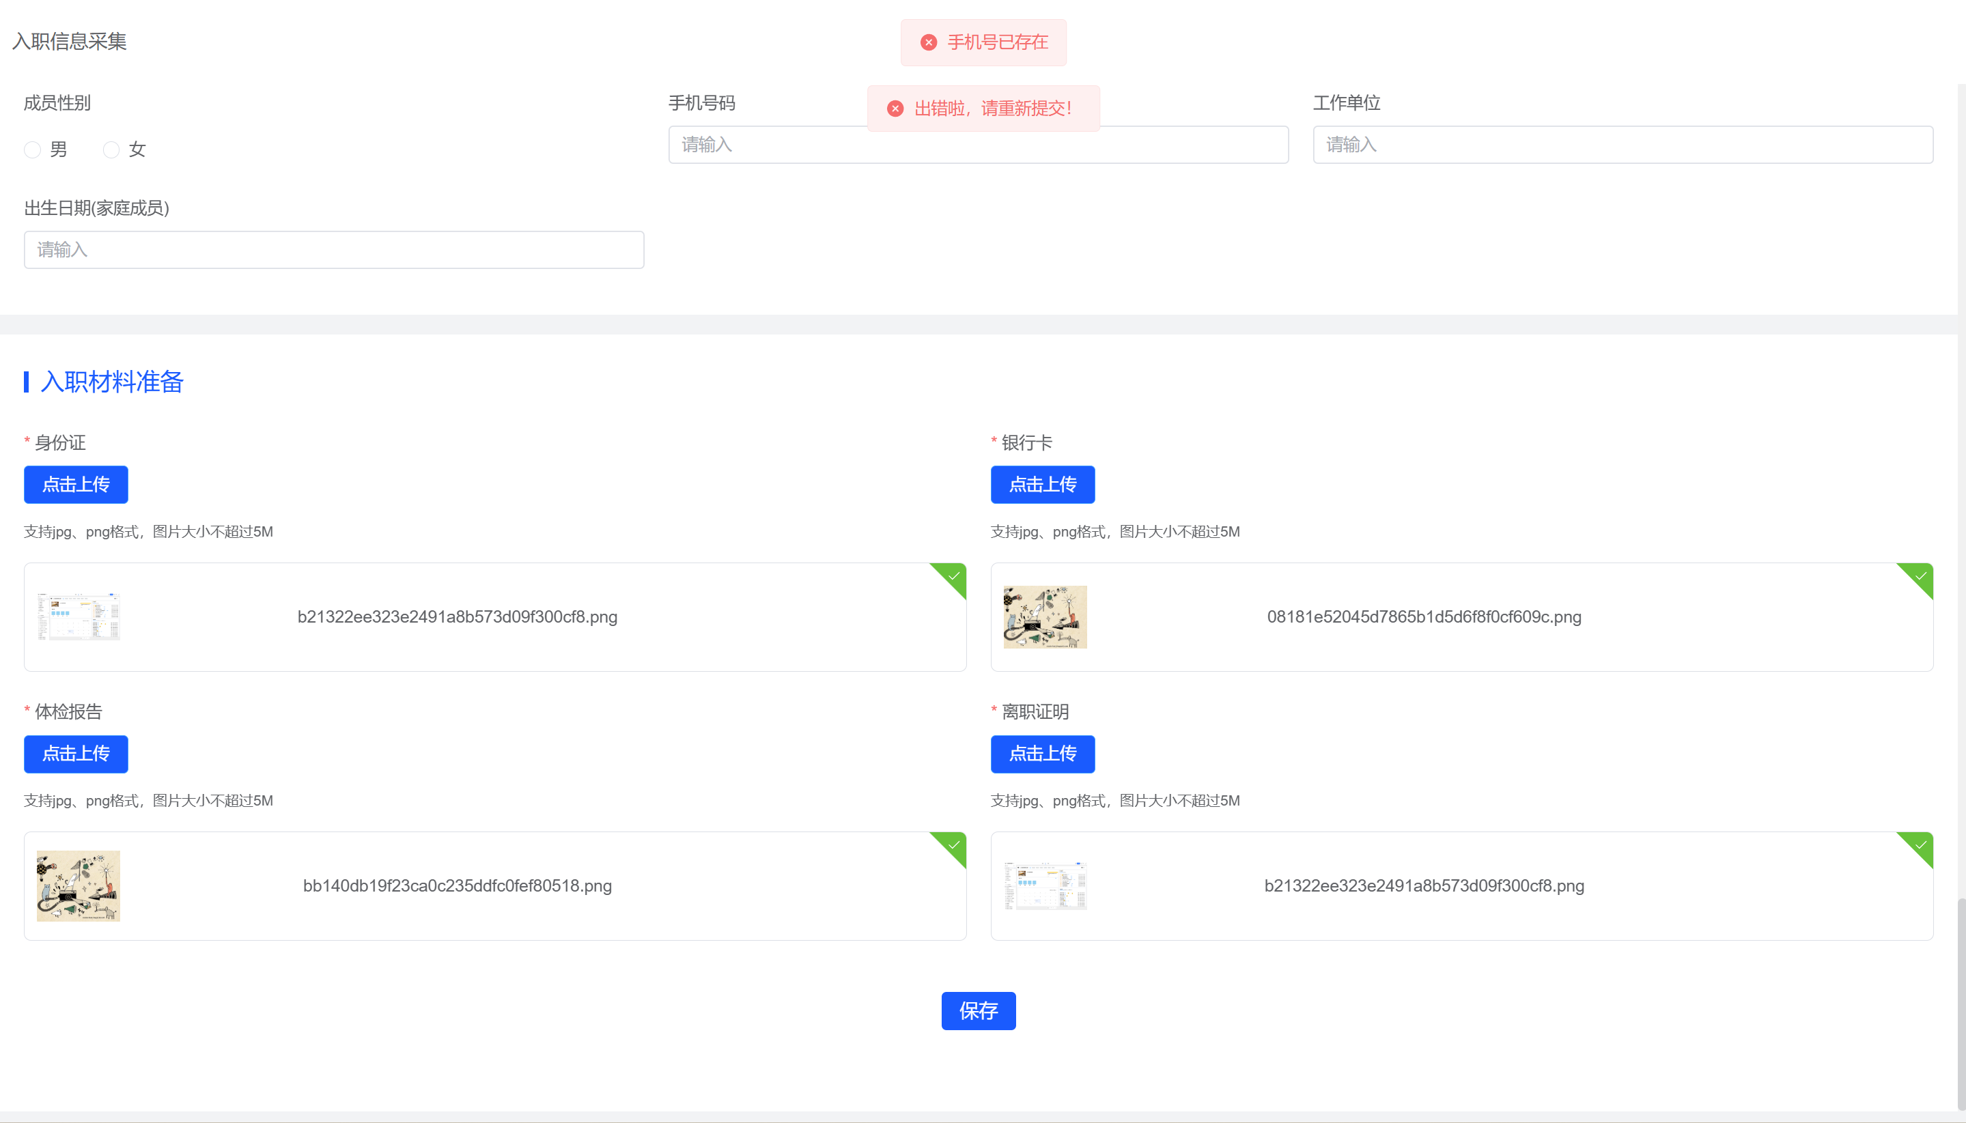This screenshot has height=1123, width=1966.
Task: Upload file for 离职证明
Action: pos(1042,754)
